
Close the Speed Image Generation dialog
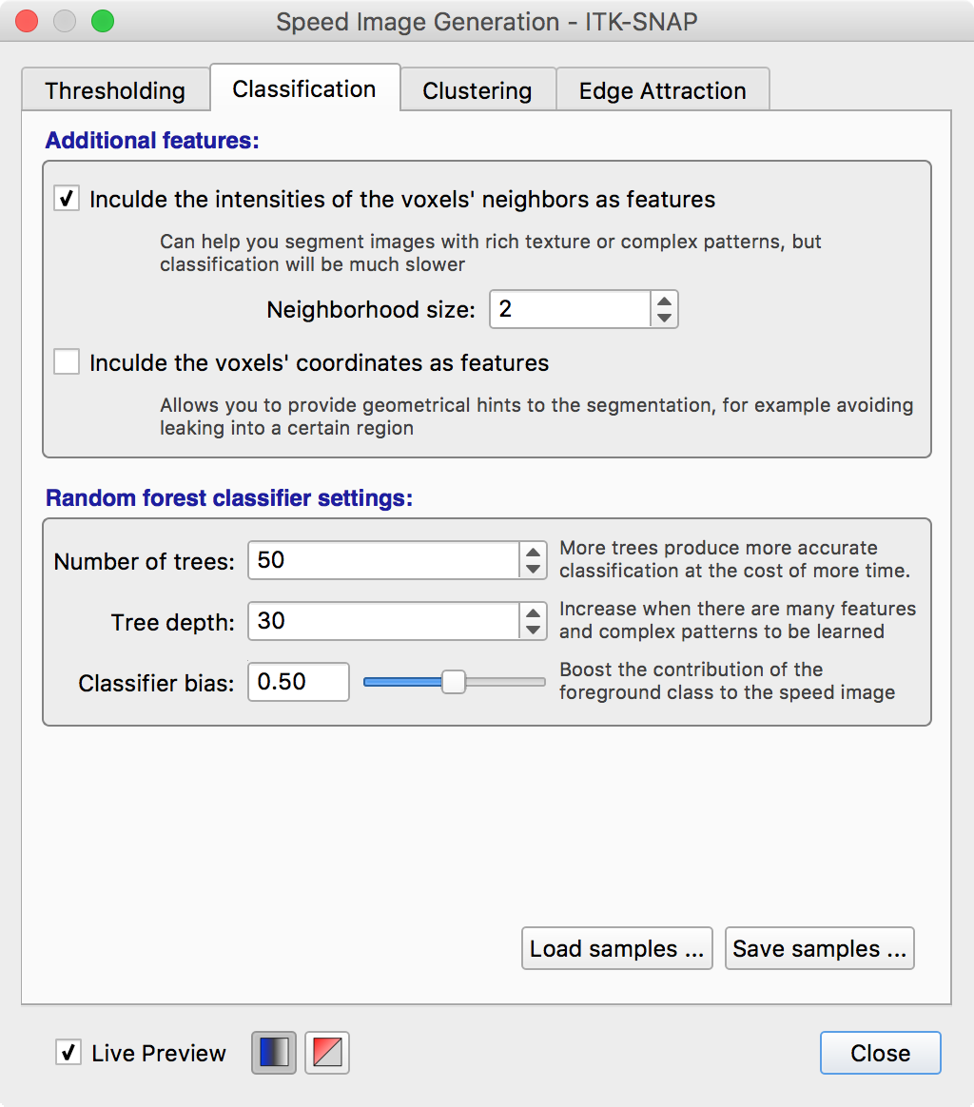click(x=880, y=1053)
